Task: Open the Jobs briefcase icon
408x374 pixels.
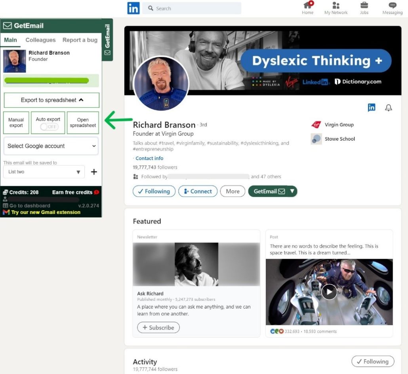Action: point(364,6)
